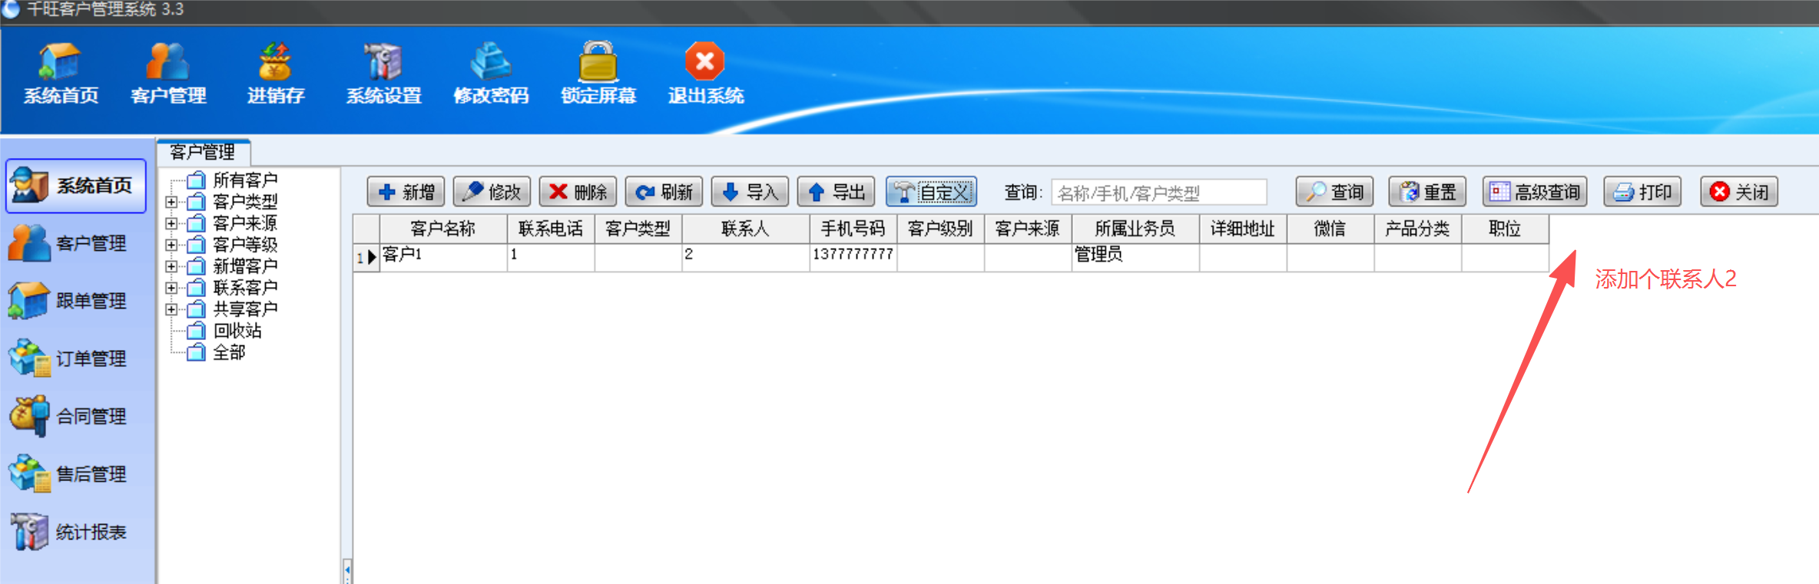Expand the 共享客户 tree node
This screenshot has height=584, width=1819.
coord(171,310)
